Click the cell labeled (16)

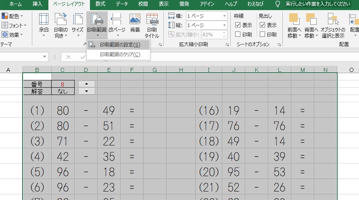click(209, 110)
